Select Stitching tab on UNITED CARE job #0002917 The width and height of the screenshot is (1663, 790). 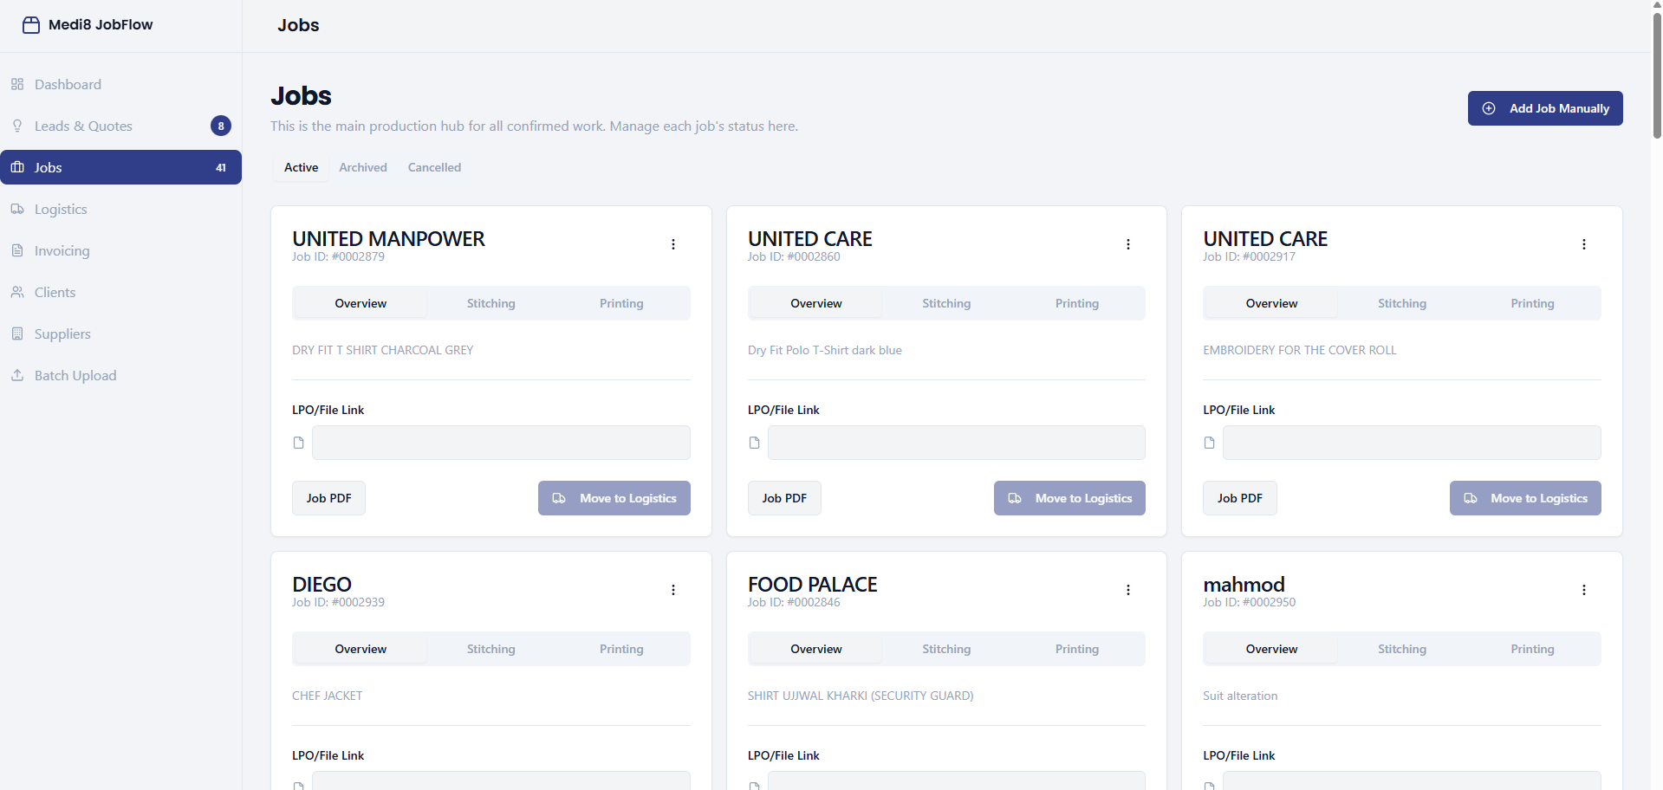pos(1402,303)
